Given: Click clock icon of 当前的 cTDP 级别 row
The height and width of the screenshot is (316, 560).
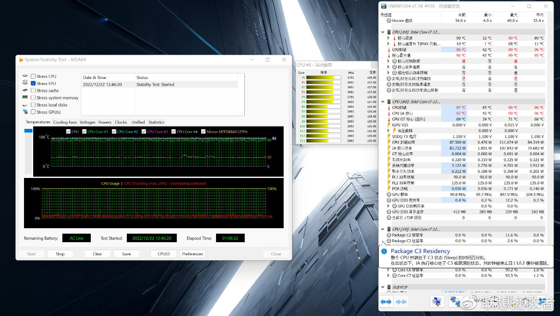Looking at the screenshot, I should coord(389,217).
